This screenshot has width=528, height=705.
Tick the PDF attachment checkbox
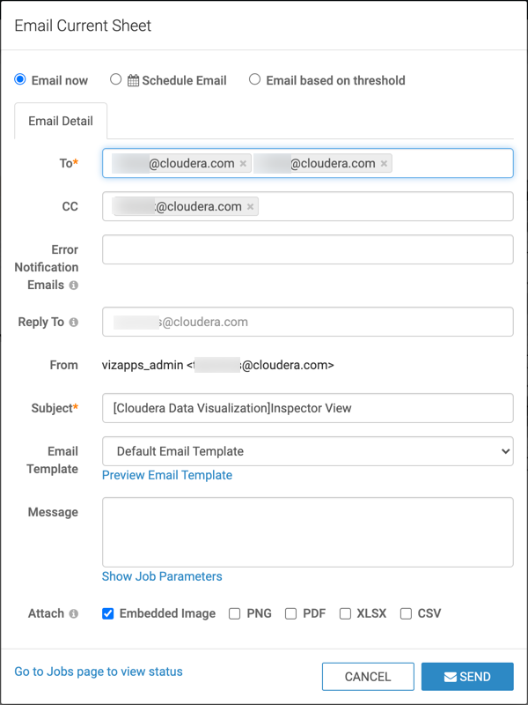[290, 614]
